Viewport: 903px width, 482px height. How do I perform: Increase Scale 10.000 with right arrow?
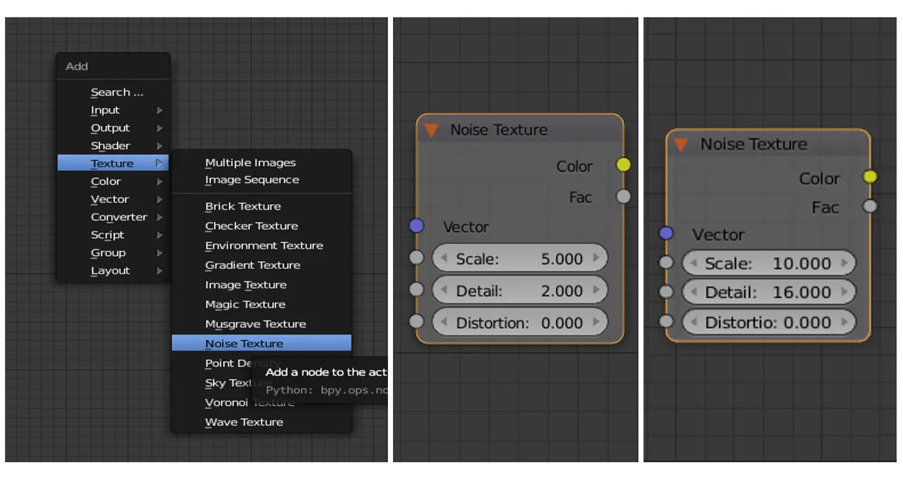(844, 263)
